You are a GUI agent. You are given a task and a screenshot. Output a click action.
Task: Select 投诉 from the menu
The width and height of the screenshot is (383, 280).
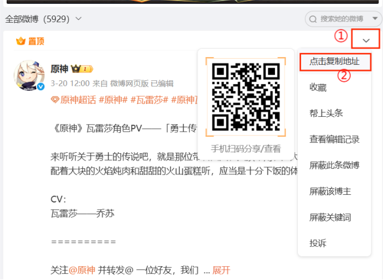pyautogui.click(x=318, y=243)
